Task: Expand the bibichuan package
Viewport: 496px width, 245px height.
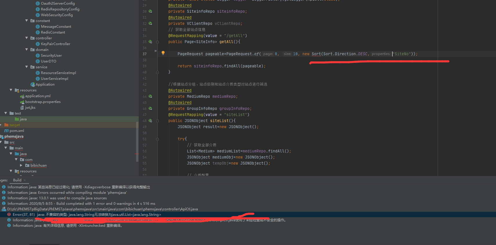Action: pyautogui.click(x=21, y=165)
